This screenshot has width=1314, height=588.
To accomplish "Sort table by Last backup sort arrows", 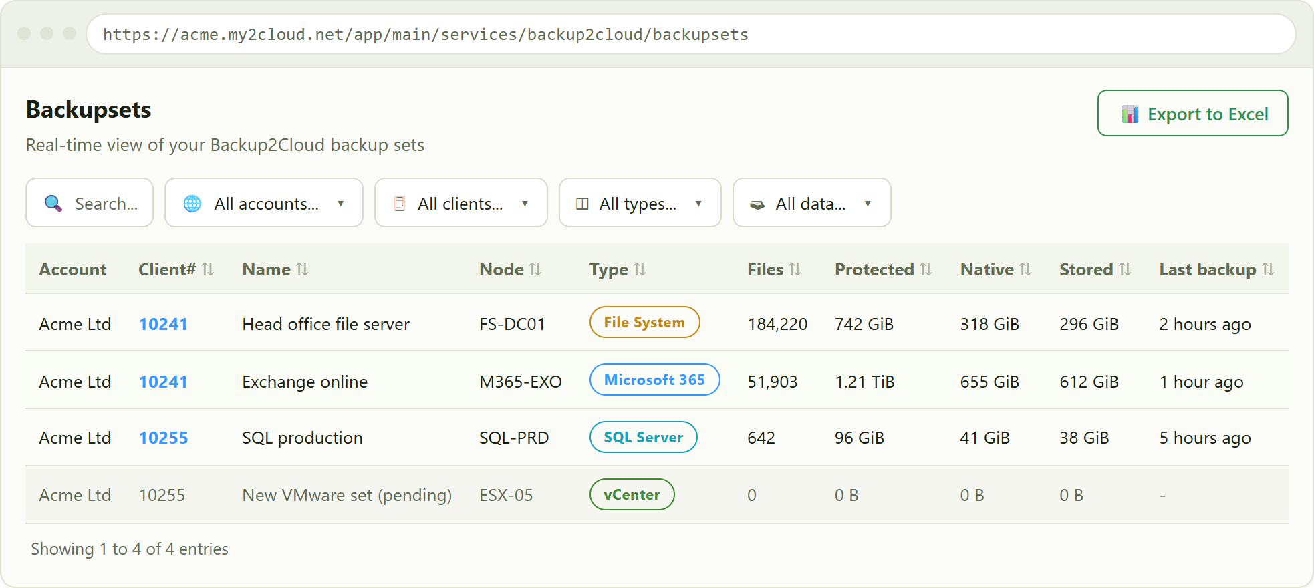I will point(1268,269).
